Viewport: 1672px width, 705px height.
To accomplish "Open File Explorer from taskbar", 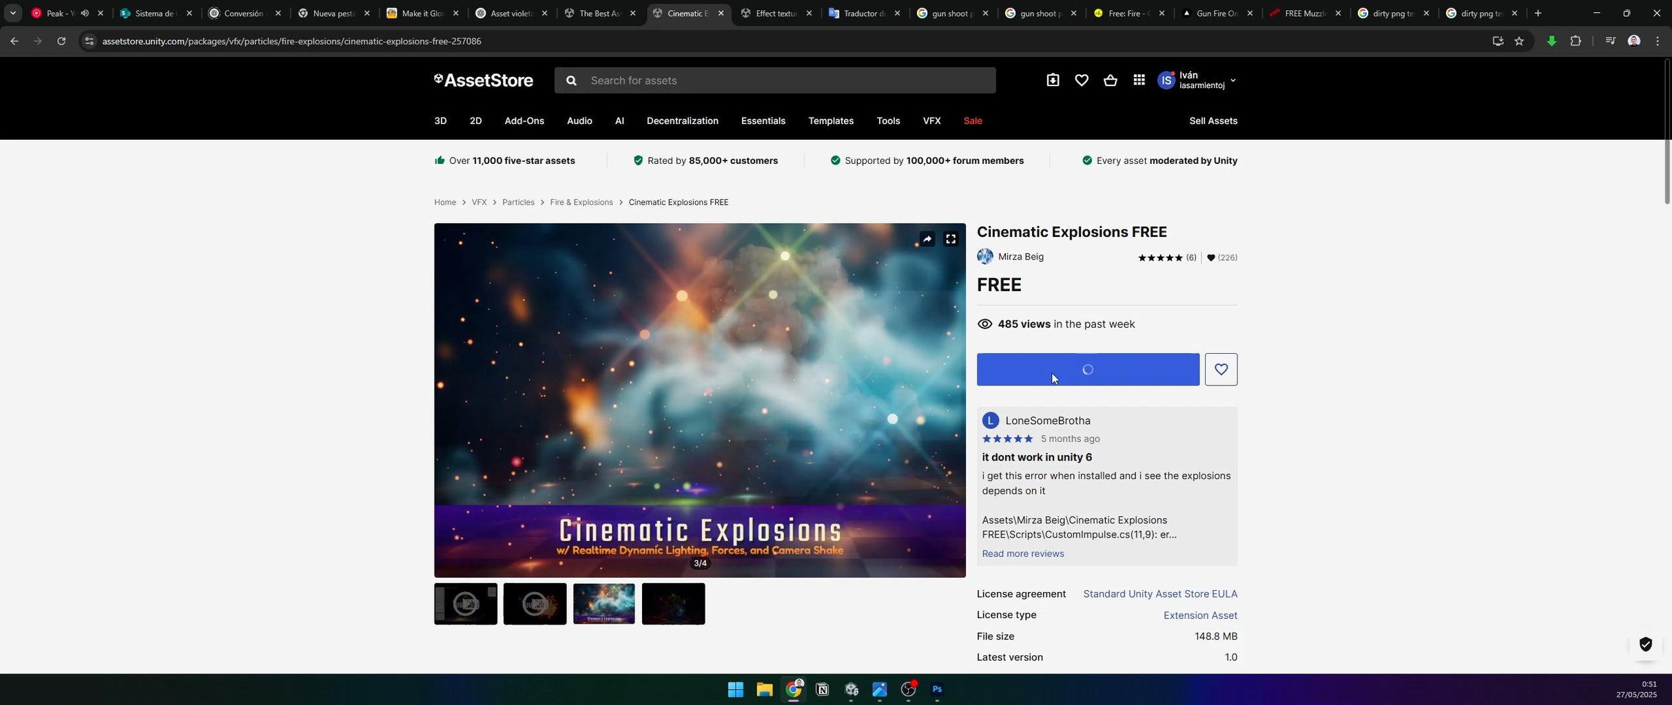I will click(764, 689).
